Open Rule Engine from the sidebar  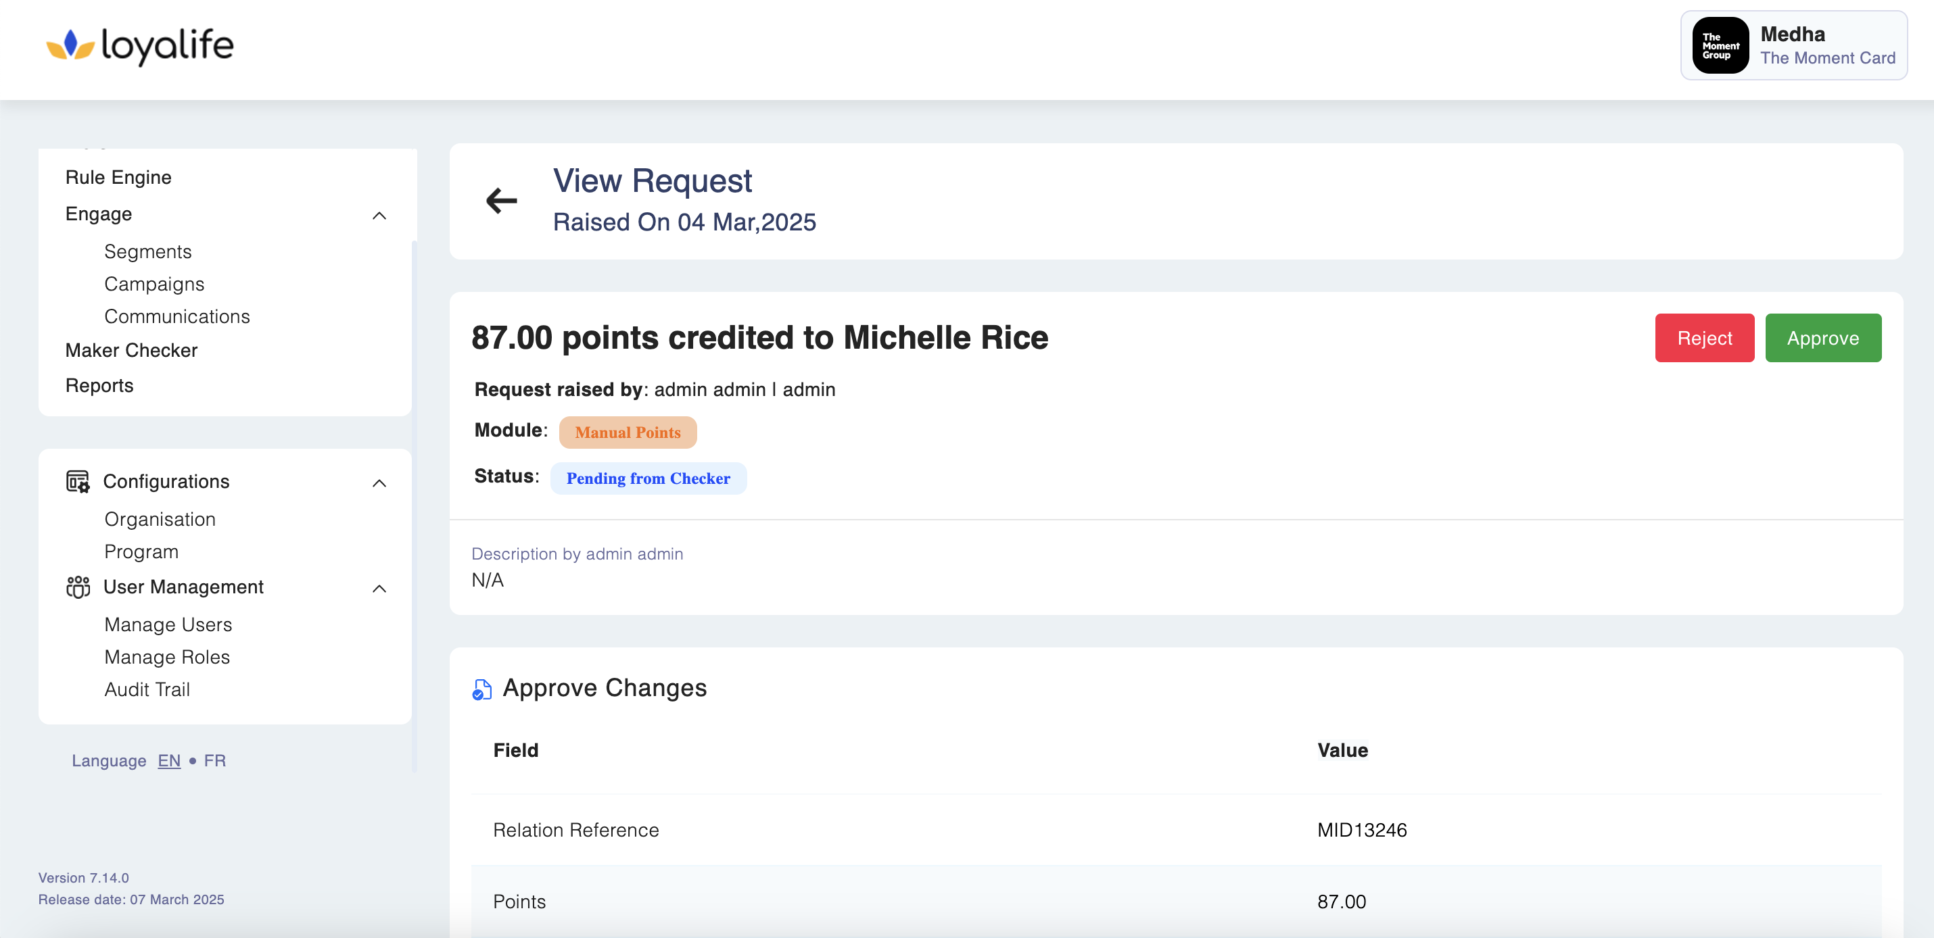click(118, 177)
